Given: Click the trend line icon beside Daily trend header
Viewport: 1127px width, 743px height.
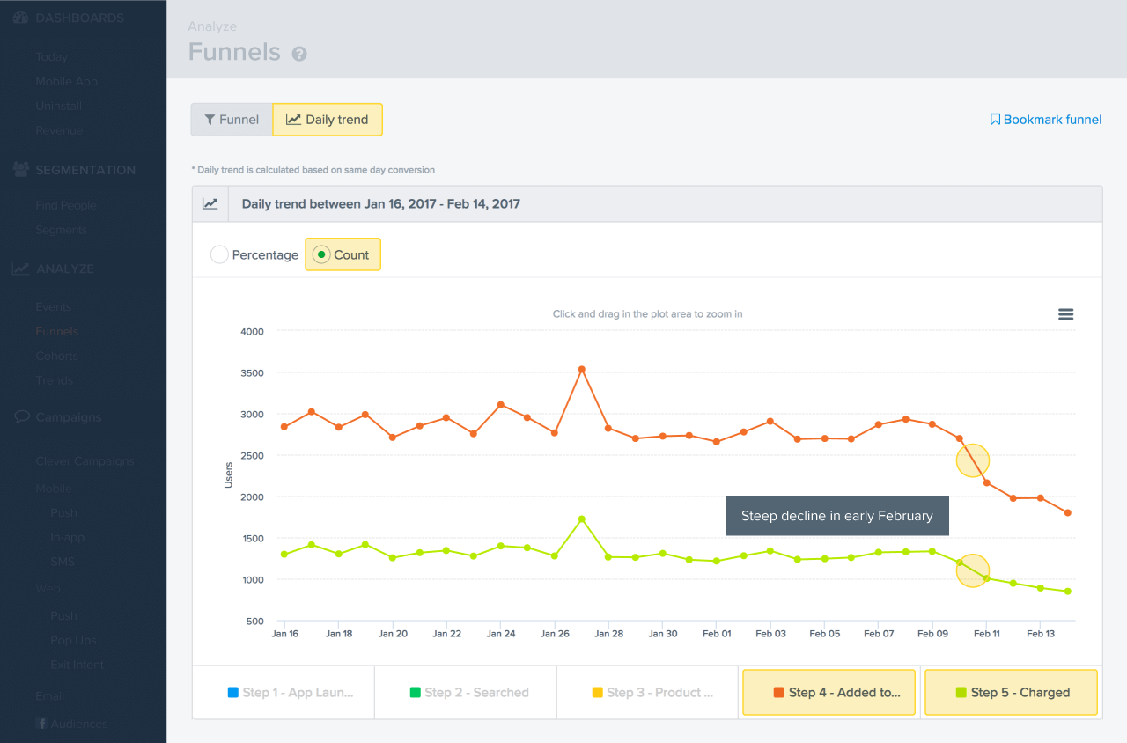Looking at the screenshot, I should (x=210, y=202).
